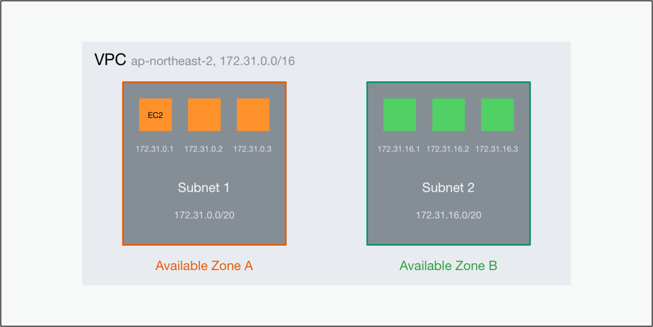
Task: Select the Subnet 2 title text
Action: coord(448,188)
